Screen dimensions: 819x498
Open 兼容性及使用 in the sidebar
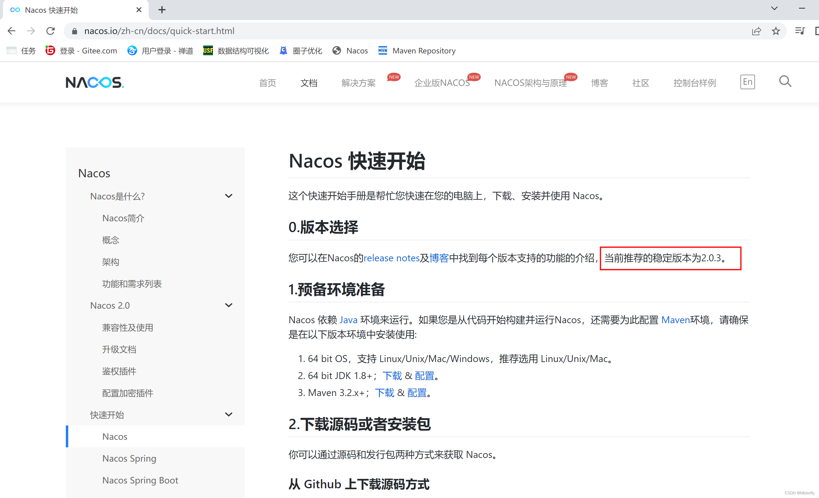(127, 327)
